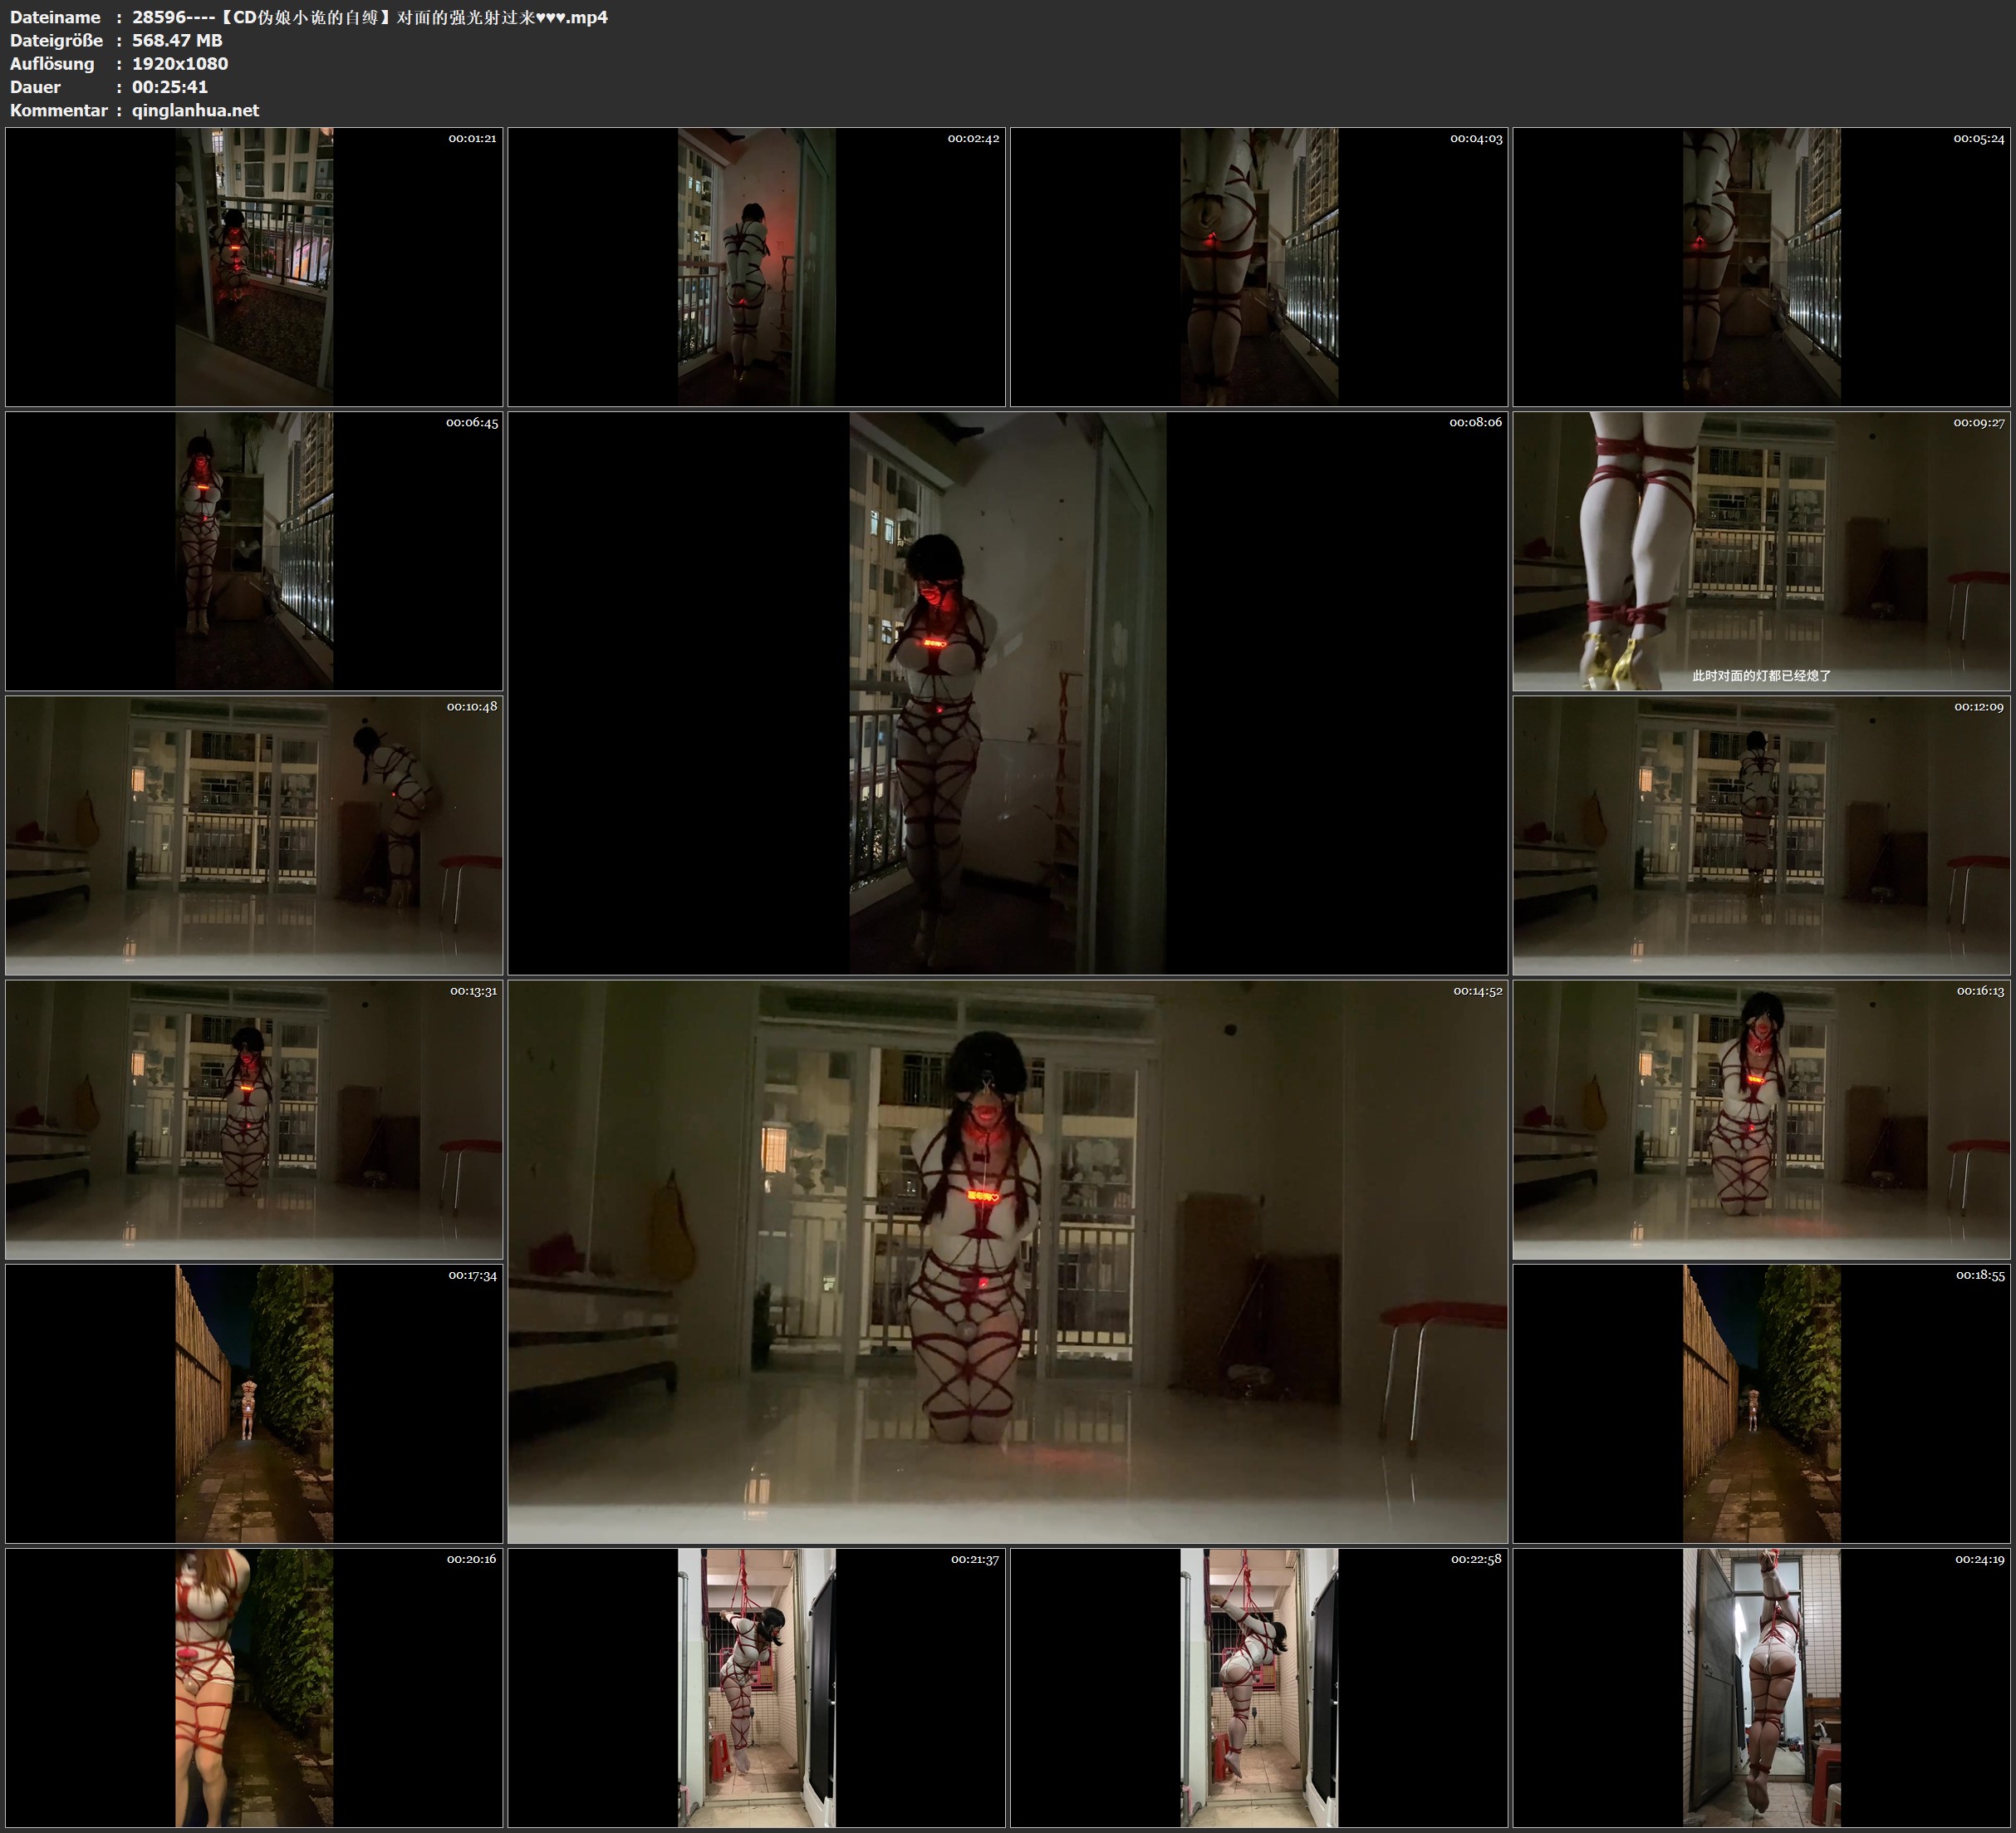Click the thumbnail timestamped 00:01:21
The image size is (2016, 1833).
[254, 266]
